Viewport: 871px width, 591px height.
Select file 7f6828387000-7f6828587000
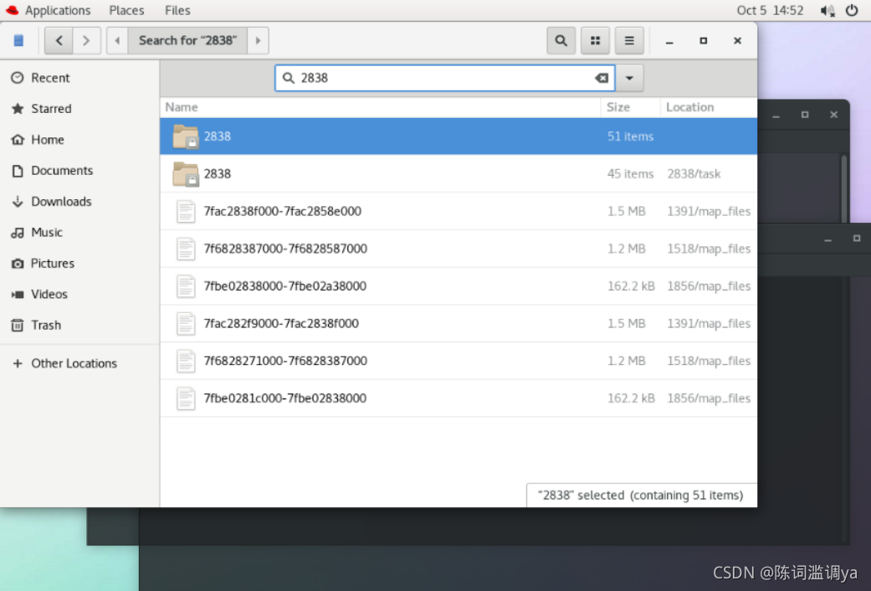pyautogui.click(x=459, y=249)
